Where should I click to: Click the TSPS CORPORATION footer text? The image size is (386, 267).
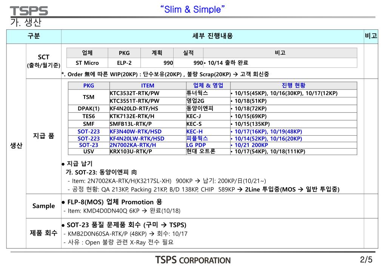coord(193,260)
